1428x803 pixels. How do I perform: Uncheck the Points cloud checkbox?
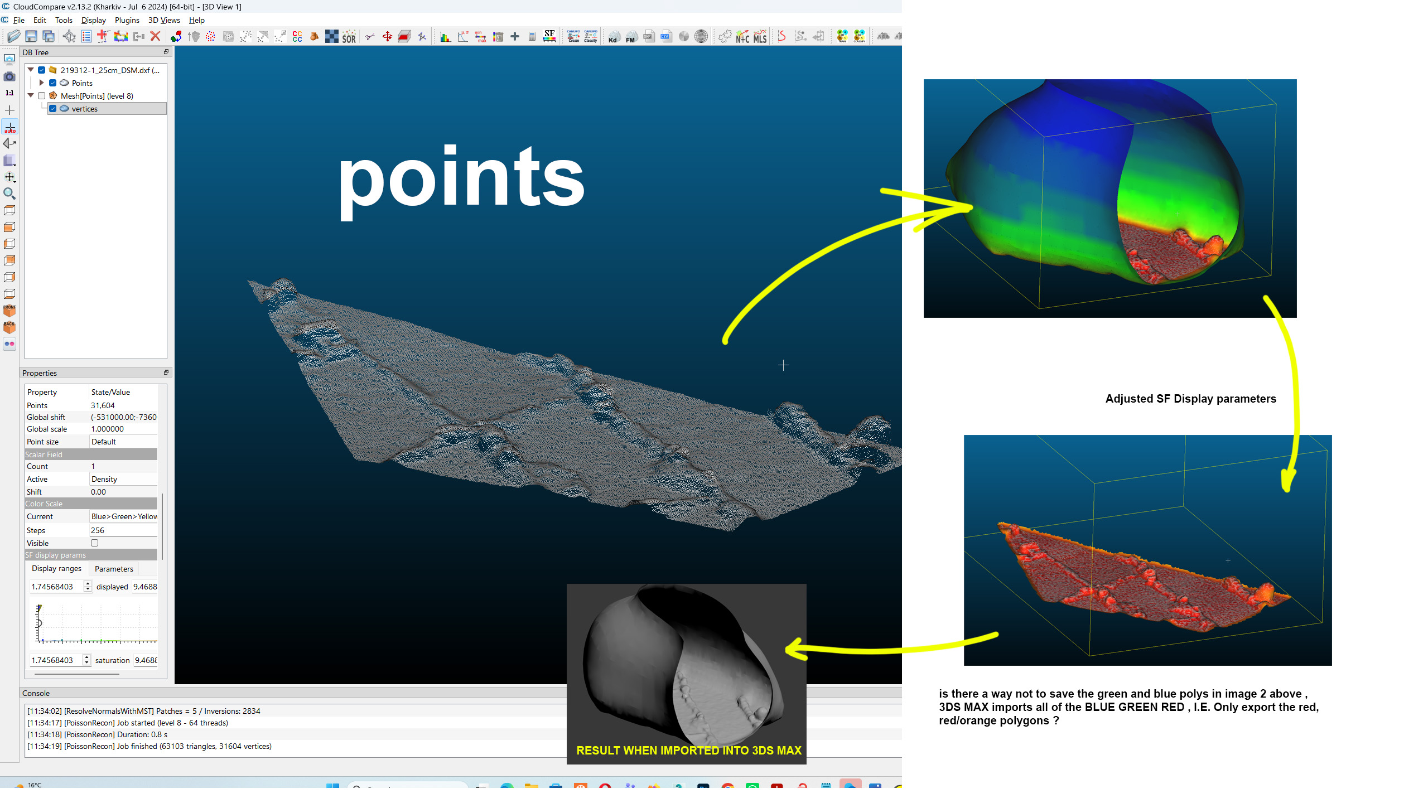53,83
